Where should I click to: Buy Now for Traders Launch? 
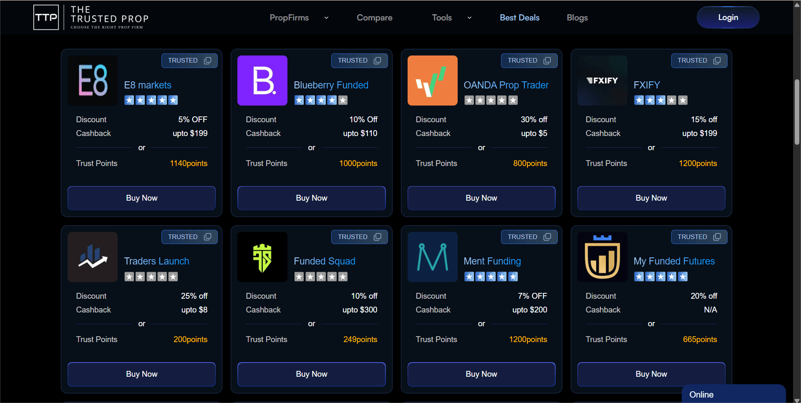coord(141,374)
